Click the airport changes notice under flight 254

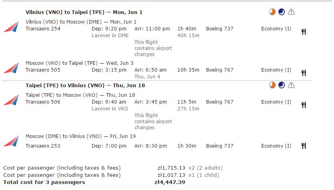pos(153,48)
